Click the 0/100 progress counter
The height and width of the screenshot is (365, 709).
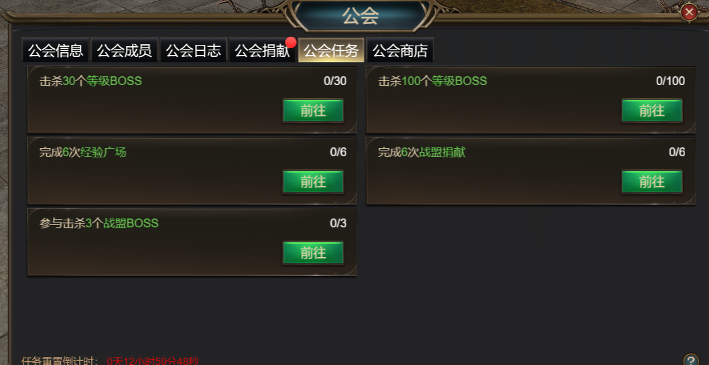(670, 81)
